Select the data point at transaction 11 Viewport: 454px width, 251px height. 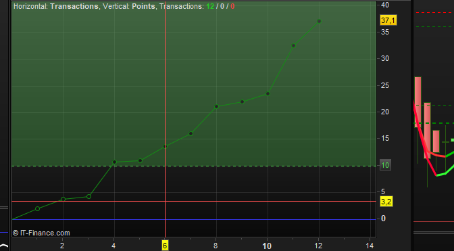tap(293, 45)
